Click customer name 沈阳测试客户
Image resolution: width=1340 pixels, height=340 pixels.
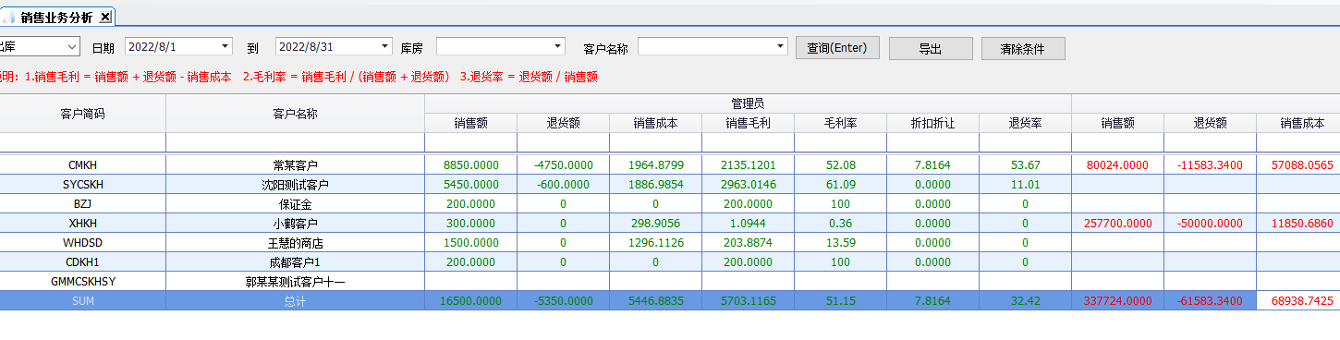[296, 184]
